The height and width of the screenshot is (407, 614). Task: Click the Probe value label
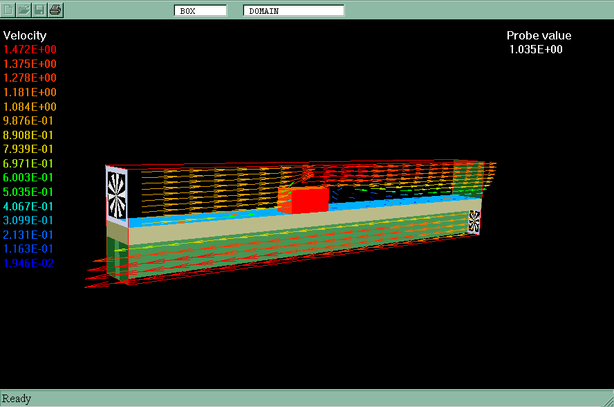pos(539,36)
